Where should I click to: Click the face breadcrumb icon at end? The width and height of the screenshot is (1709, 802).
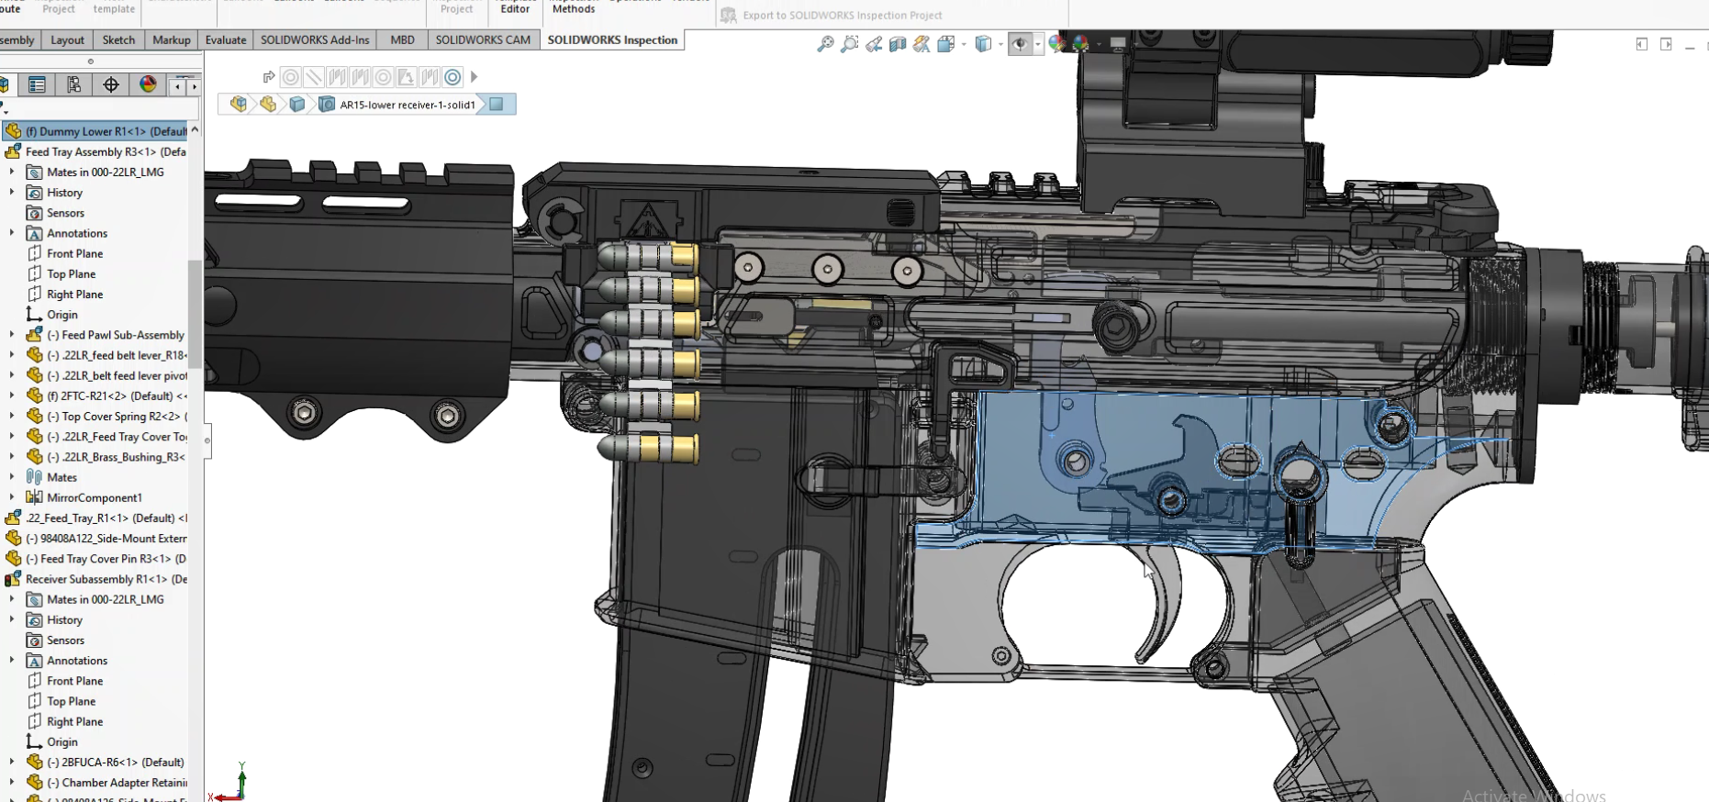[497, 105]
